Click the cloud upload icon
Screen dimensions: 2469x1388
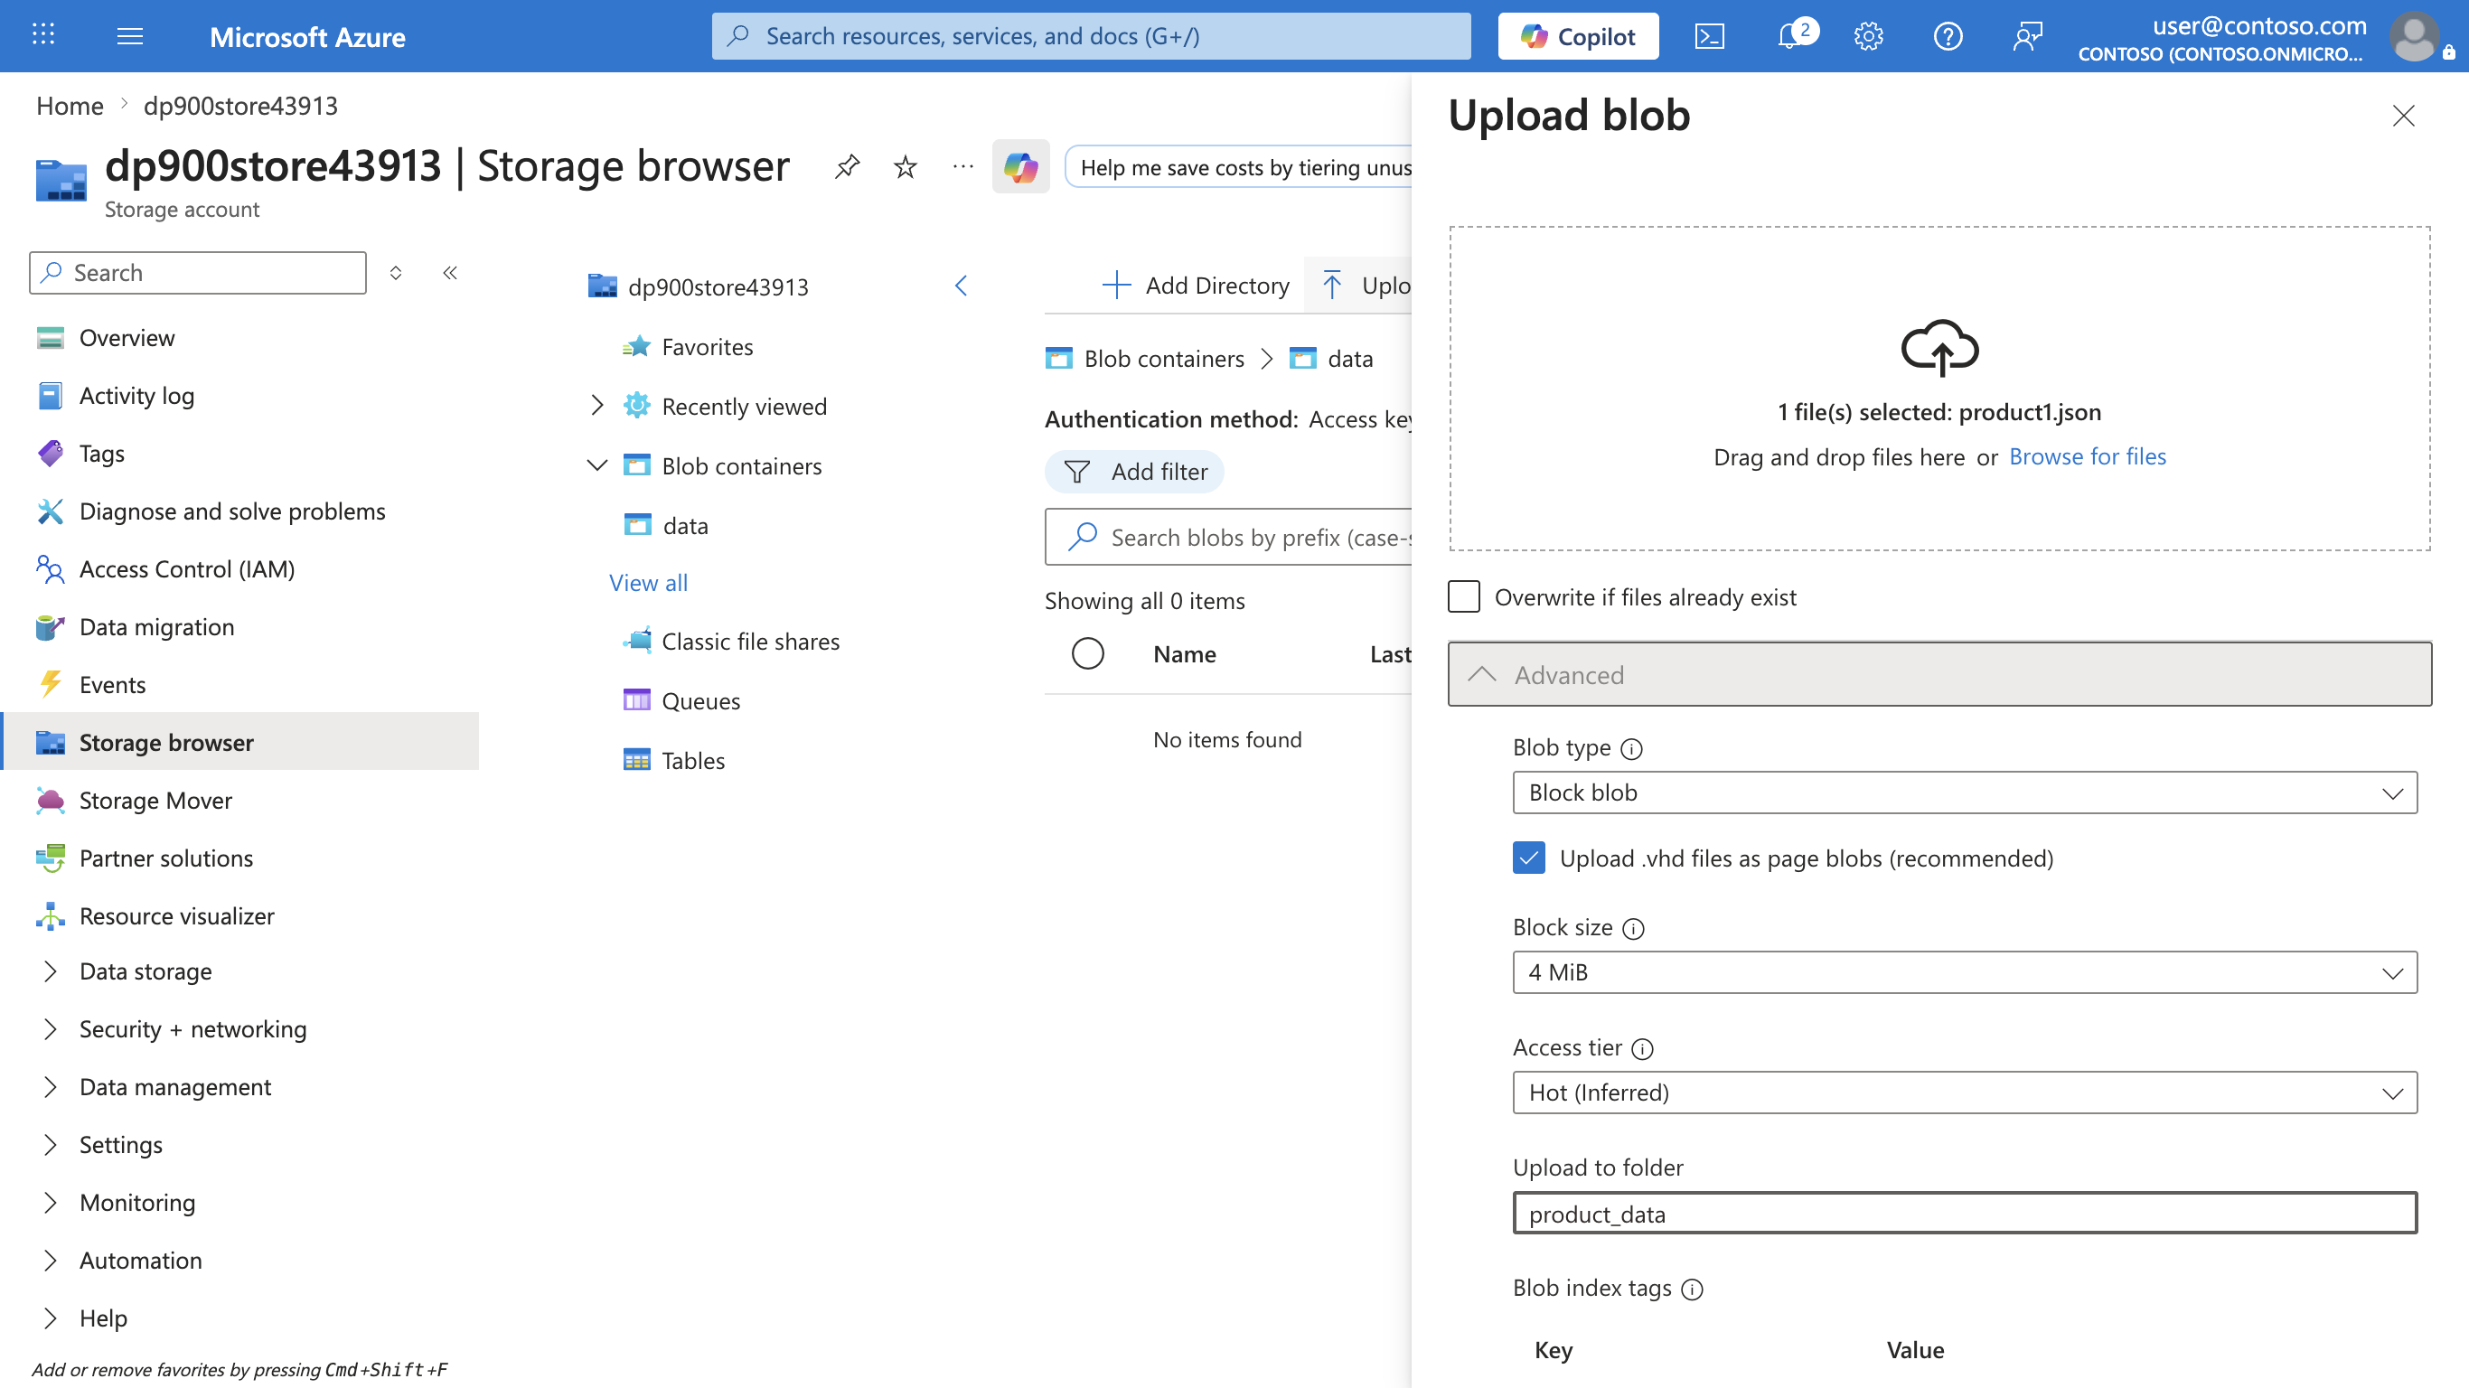[x=1940, y=347]
